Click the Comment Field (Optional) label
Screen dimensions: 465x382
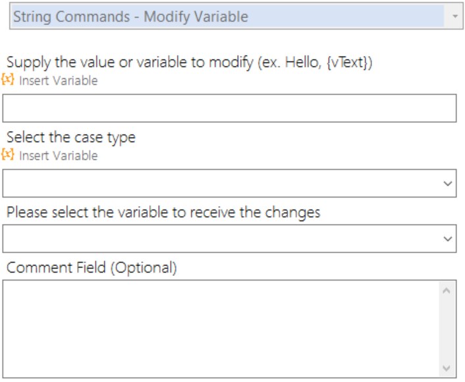(92, 267)
